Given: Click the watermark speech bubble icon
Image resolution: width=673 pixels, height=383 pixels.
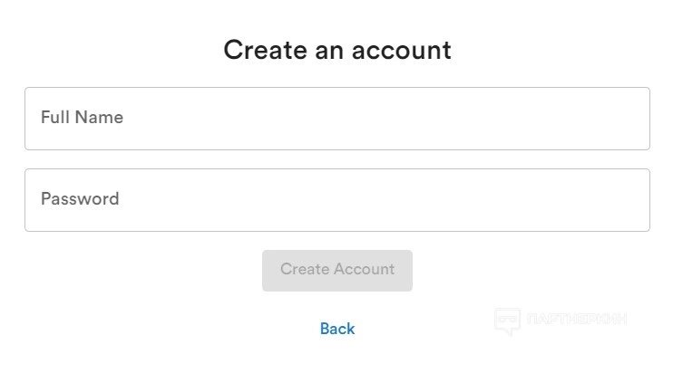Looking at the screenshot, I should [507, 321].
